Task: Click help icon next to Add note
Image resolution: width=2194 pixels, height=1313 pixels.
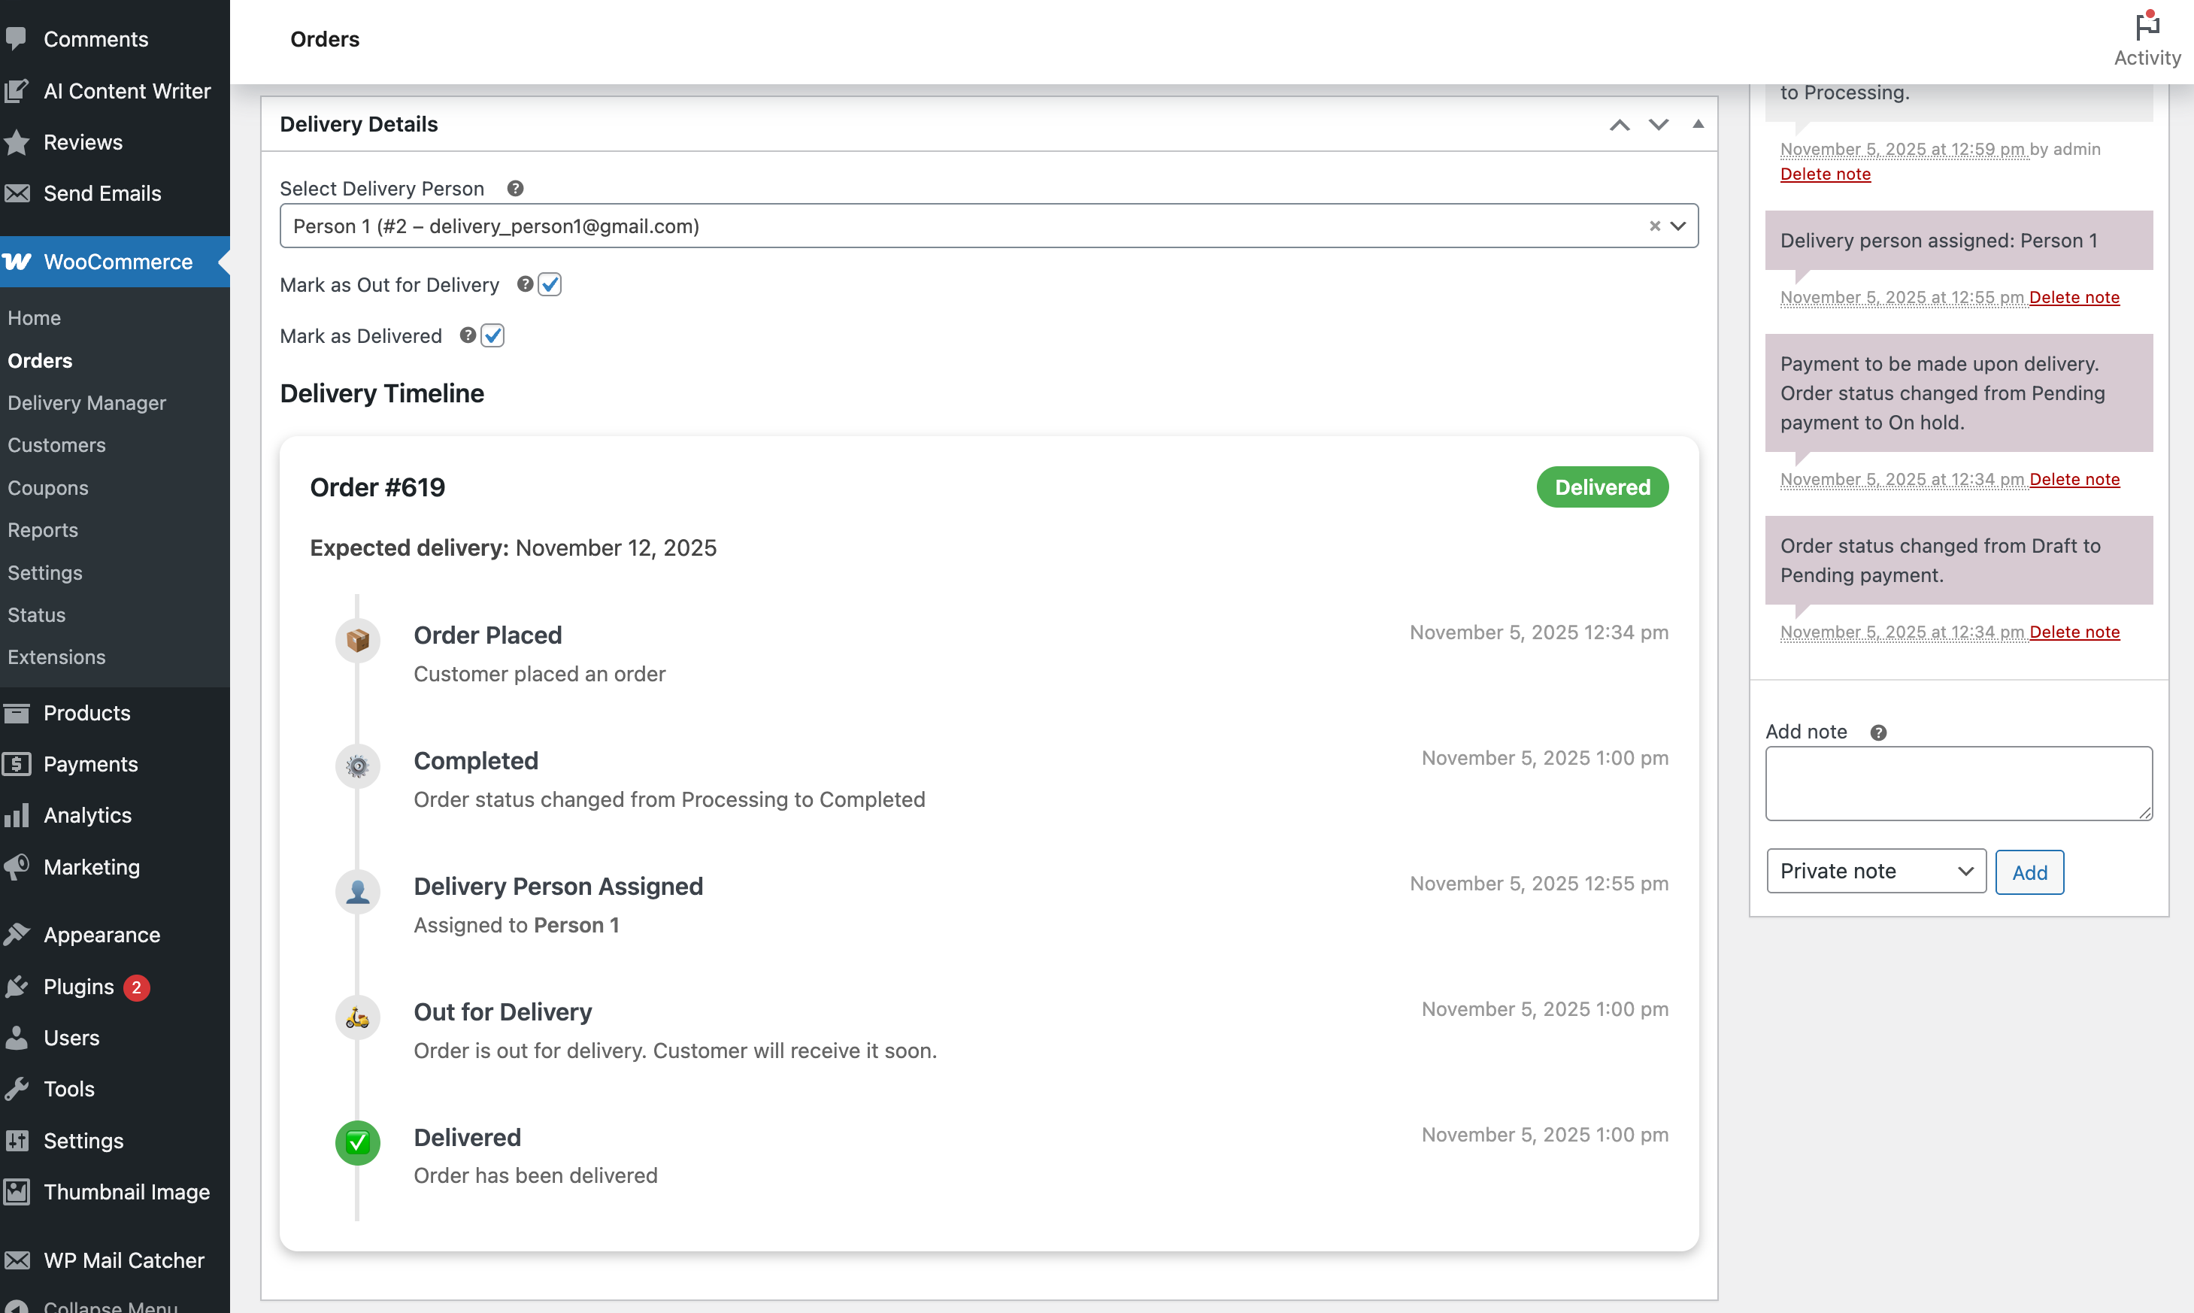Action: point(1878,732)
